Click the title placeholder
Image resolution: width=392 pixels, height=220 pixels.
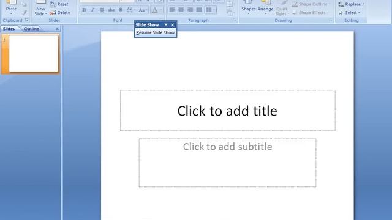tap(228, 111)
